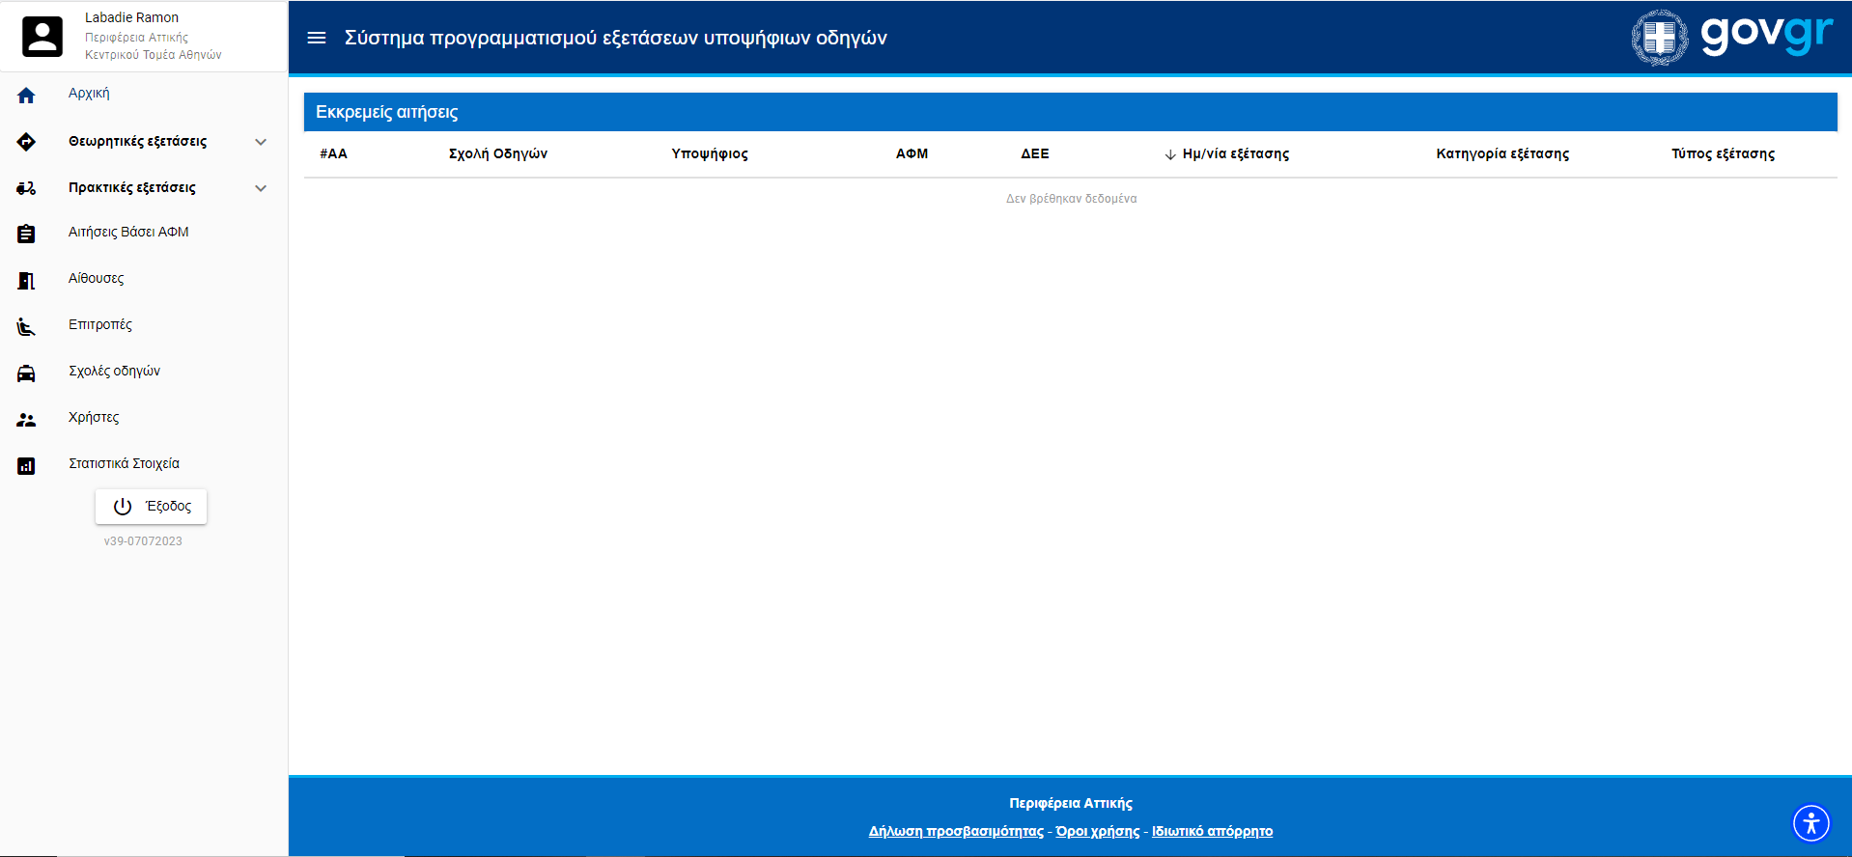Click the chart icon for Στατιστικά Στοιχεία

pyautogui.click(x=26, y=465)
